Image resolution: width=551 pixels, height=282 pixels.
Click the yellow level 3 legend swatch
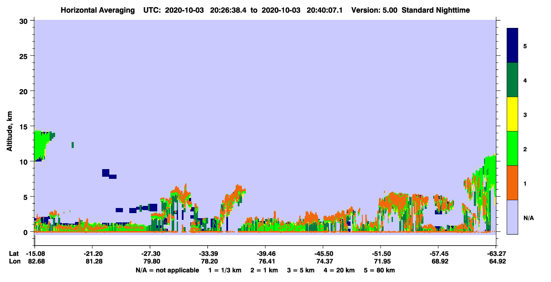[512, 114]
